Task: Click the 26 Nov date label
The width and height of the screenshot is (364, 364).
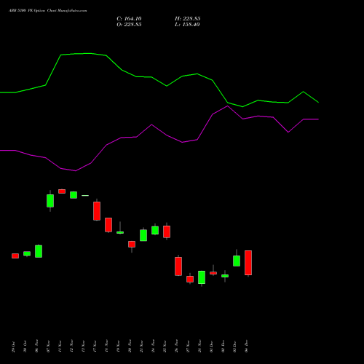Action: click(176, 346)
